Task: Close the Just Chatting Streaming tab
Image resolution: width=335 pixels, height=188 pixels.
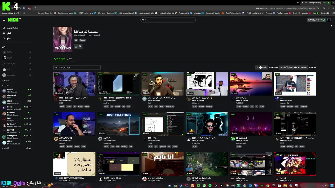Action: point(303,3)
